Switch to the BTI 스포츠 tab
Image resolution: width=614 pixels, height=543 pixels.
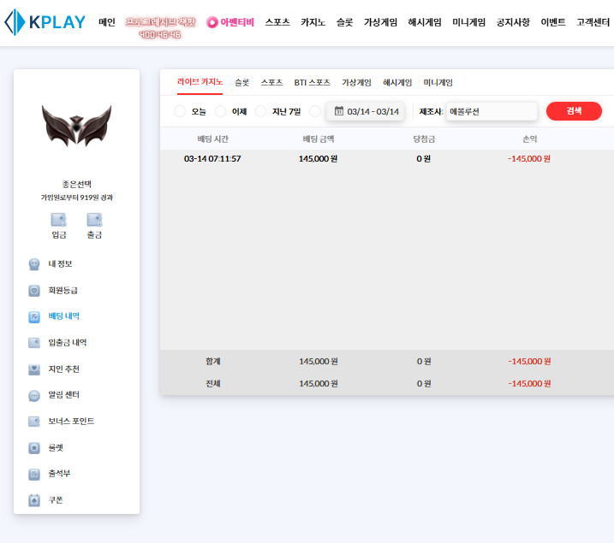coord(312,83)
